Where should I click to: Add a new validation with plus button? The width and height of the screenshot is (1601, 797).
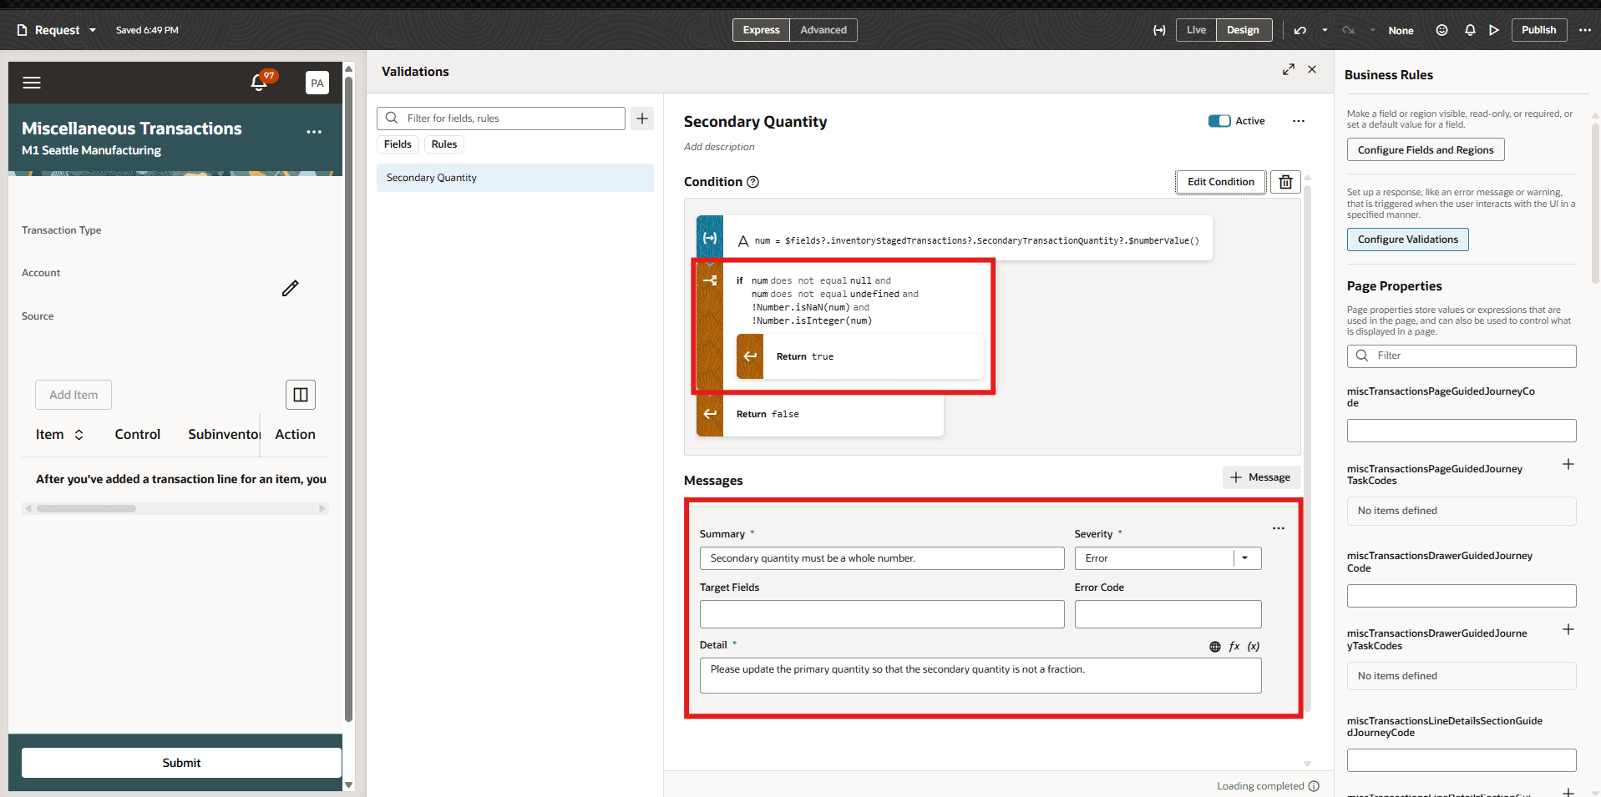(x=642, y=119)
